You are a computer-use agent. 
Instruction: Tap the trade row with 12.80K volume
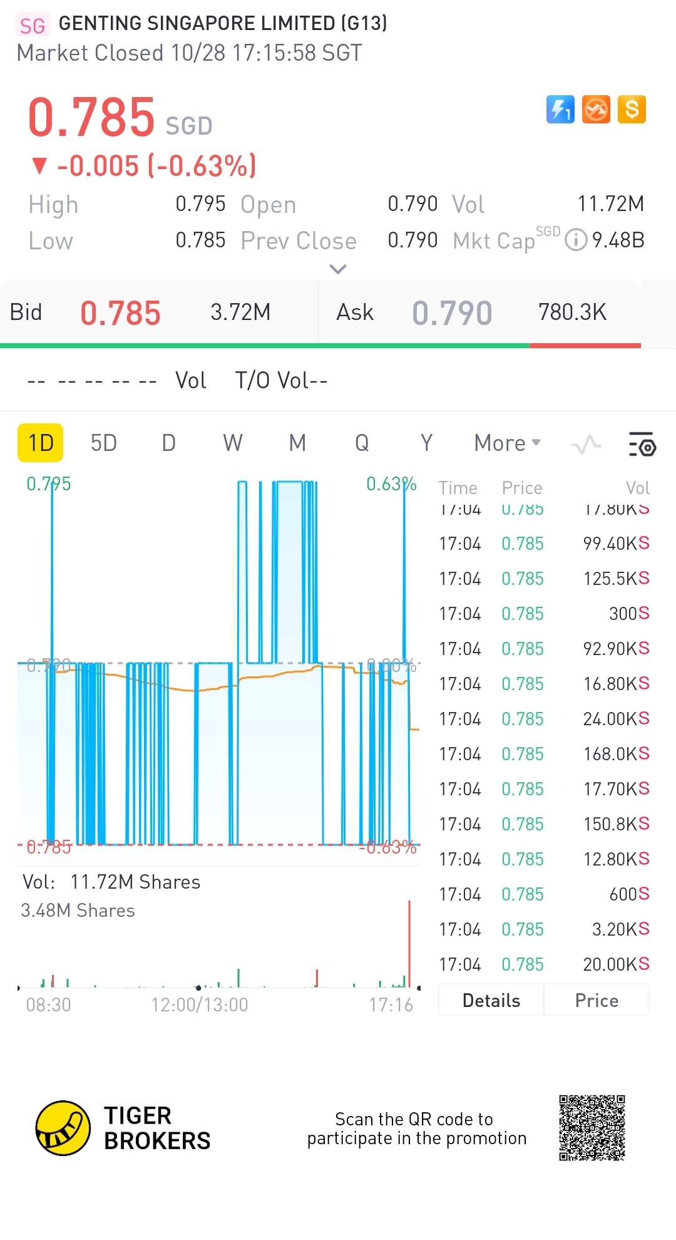(544, 859)
